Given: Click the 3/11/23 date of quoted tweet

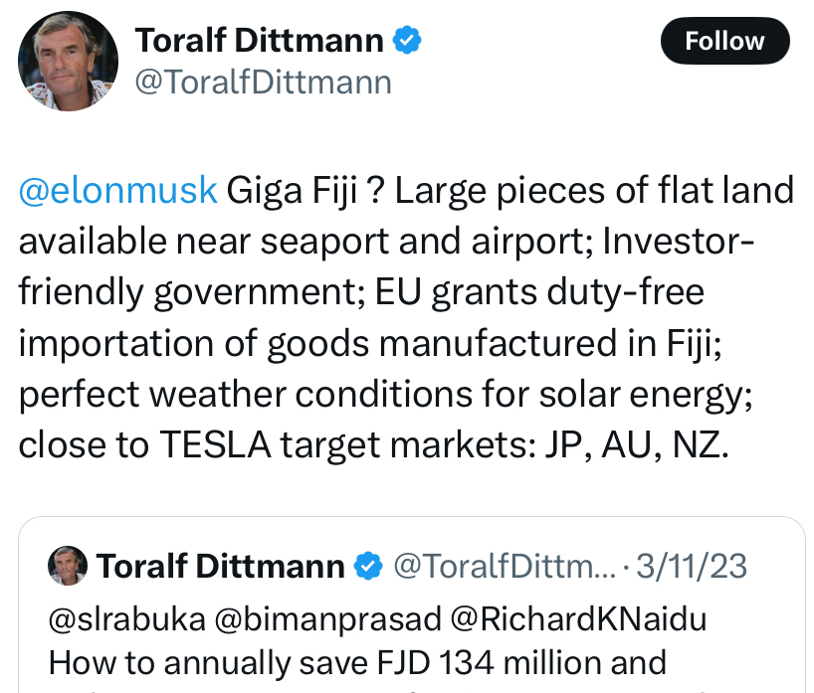Looking at the screenshot, I should pyautogui.click(x=692, y=567).
